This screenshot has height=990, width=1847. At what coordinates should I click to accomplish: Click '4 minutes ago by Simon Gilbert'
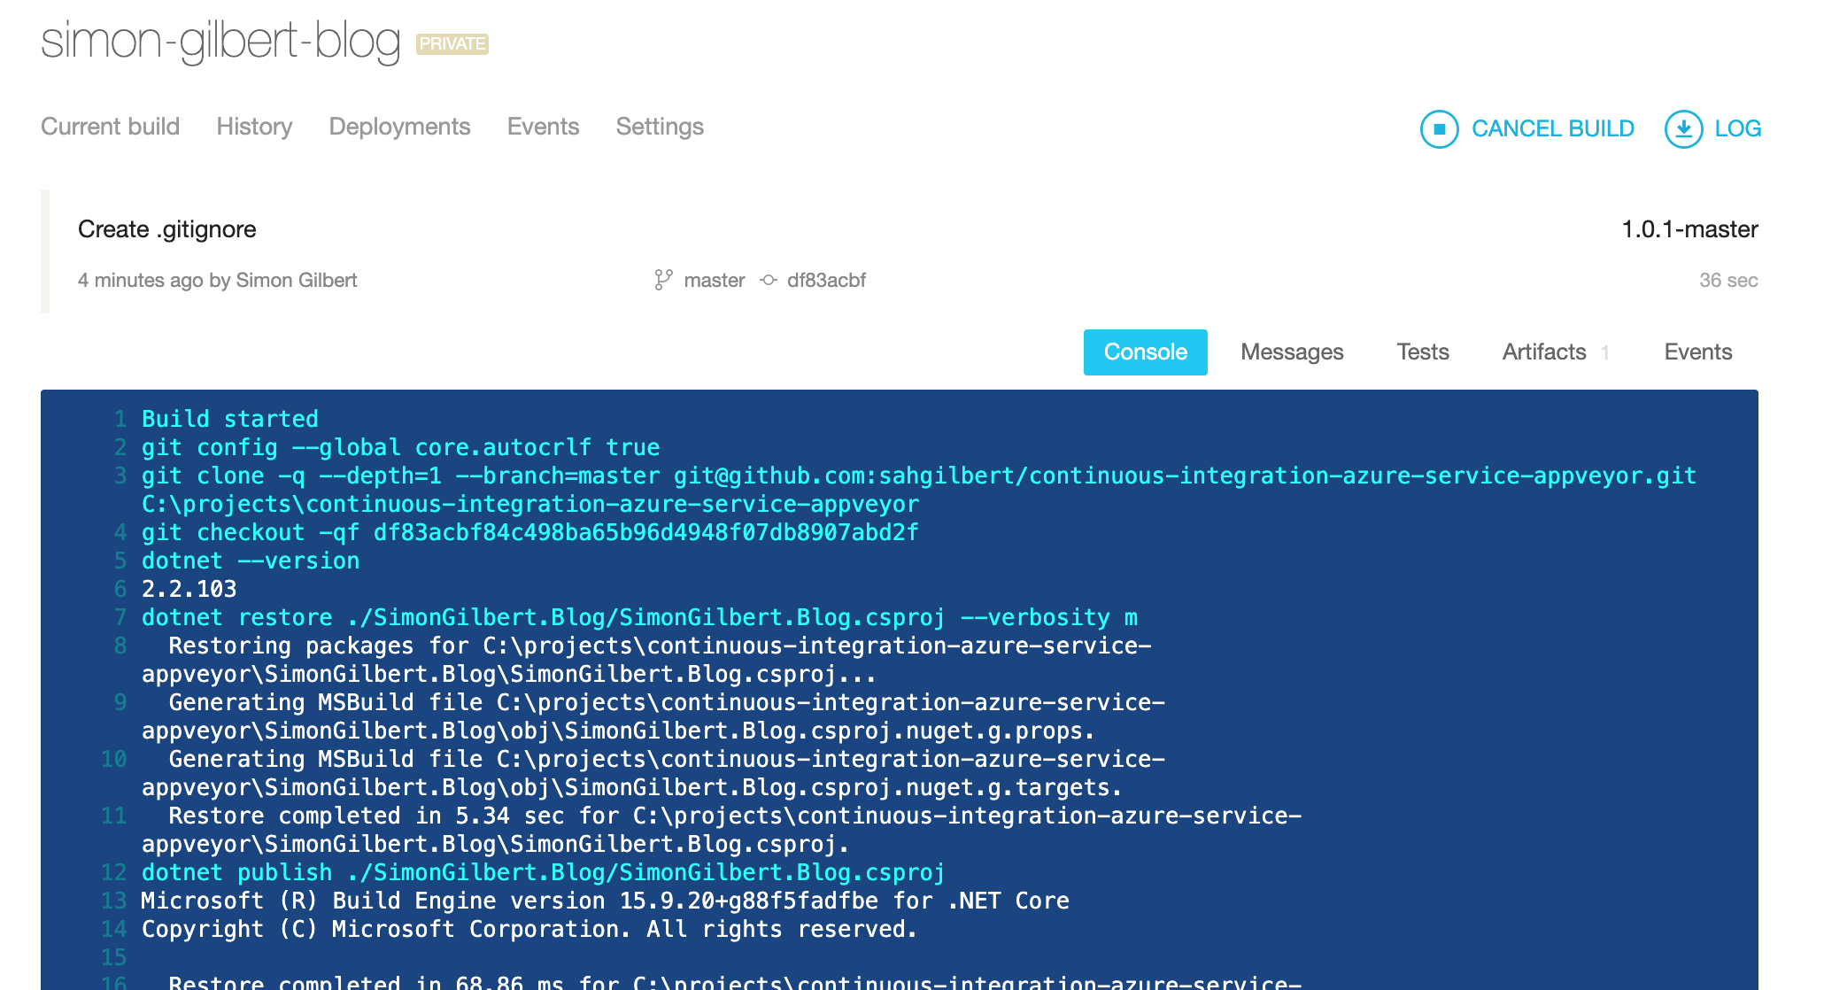(217, 280)
